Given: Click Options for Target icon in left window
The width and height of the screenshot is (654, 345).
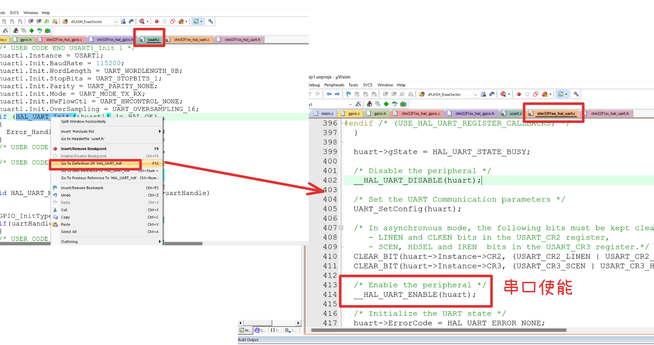Looking at the screenshot, I should (5, 30).
